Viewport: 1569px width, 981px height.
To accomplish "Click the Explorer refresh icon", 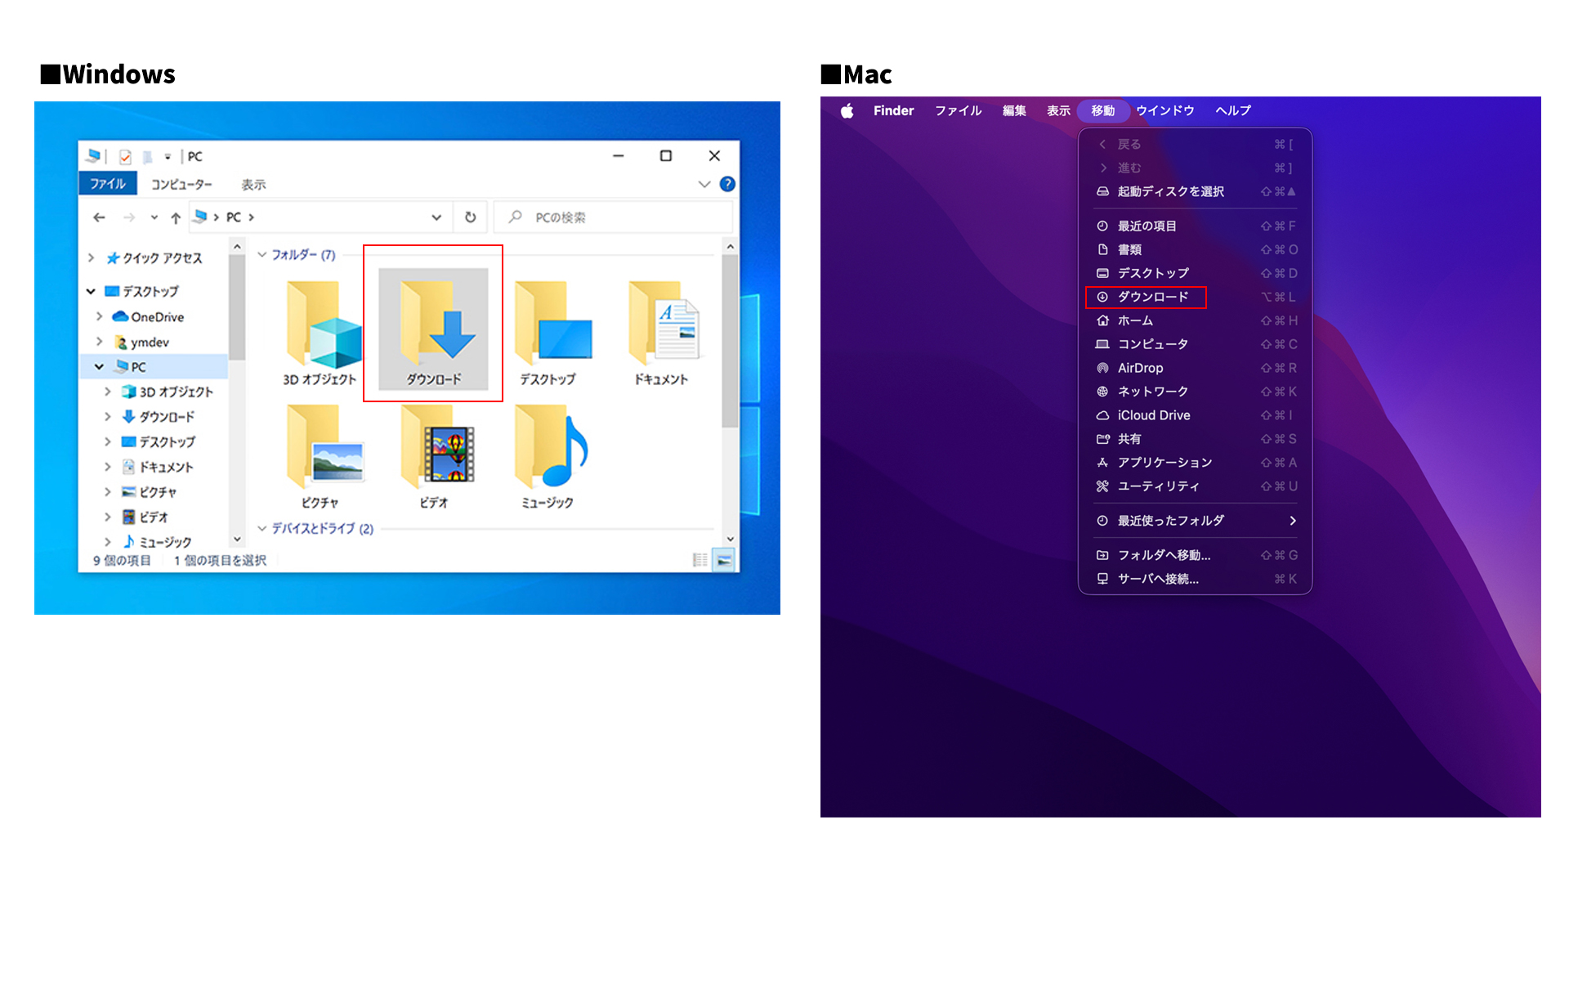I will click(471, 217).
